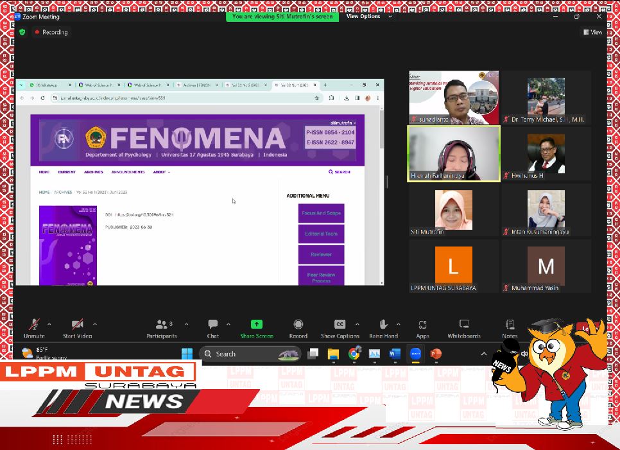Click the Reviewer button

pyautogui.click(x=321, y=254)
